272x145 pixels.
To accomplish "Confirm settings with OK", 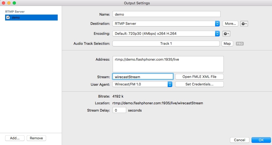I will point(261,140).
